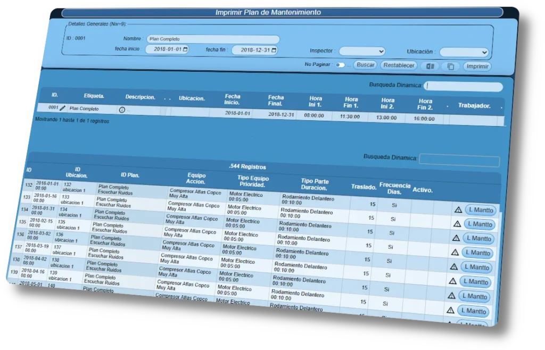Open L Mantto for row 133

coord(478,224)
